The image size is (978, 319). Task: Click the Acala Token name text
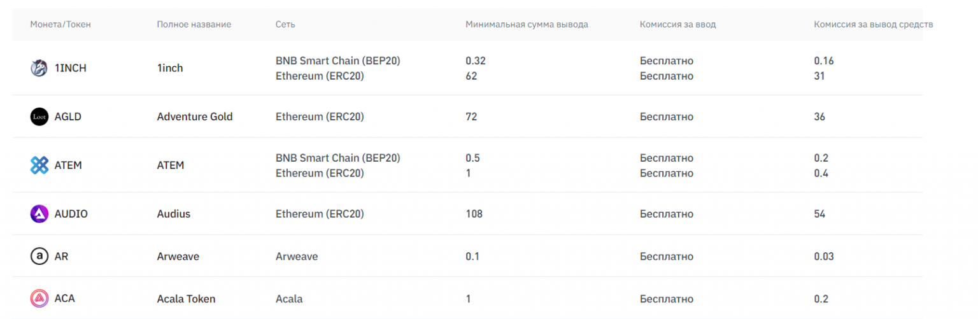[186, 299]
